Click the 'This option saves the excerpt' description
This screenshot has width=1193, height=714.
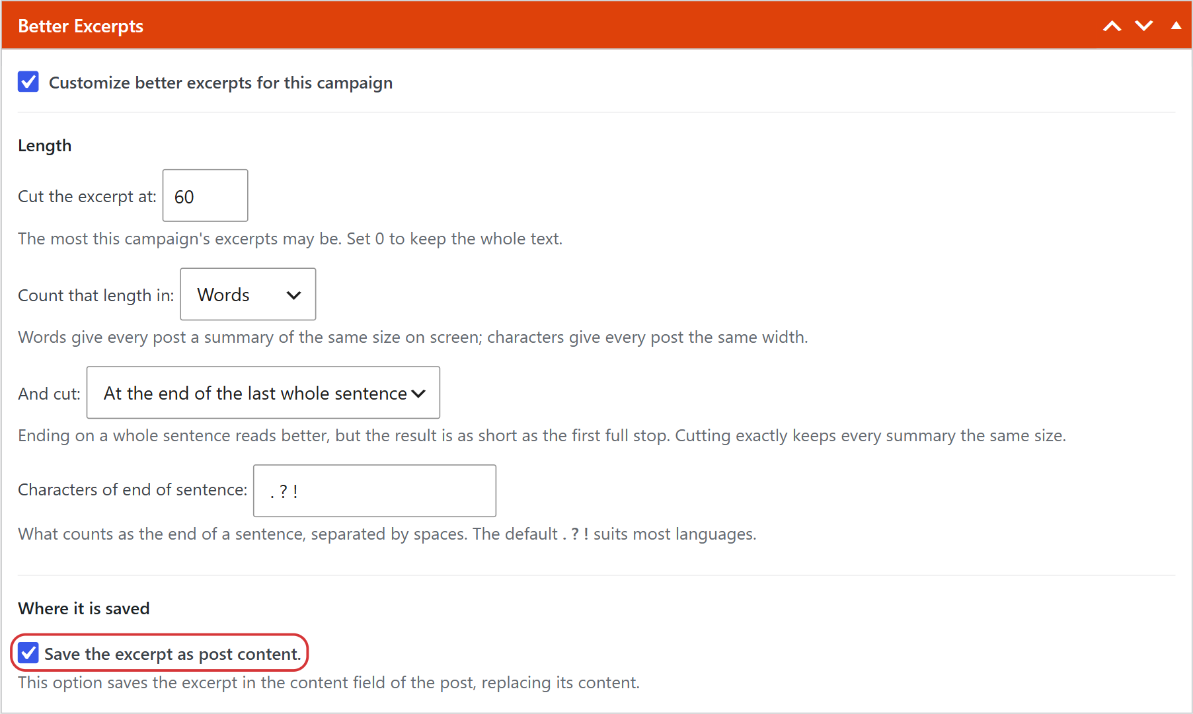(x=329, y=682)
